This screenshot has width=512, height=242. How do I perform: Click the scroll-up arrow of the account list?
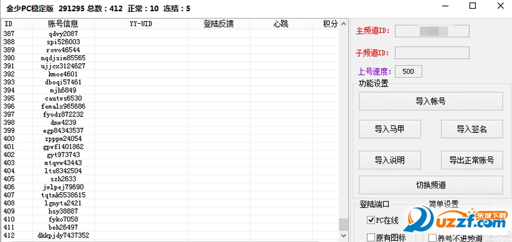coord(343,24)
